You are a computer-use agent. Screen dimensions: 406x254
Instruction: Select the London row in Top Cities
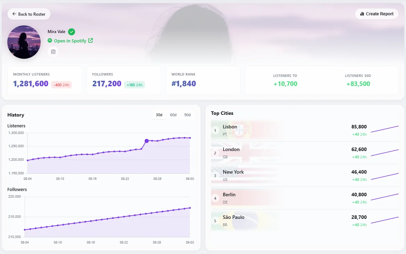coord(305,153)
